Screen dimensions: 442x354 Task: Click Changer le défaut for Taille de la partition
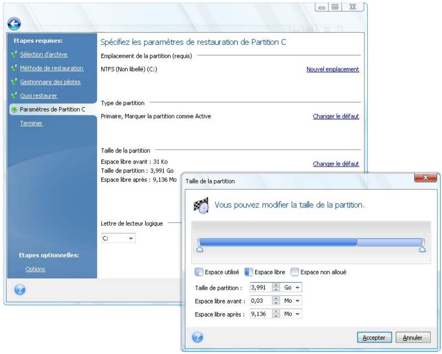(x=336, y=164)
